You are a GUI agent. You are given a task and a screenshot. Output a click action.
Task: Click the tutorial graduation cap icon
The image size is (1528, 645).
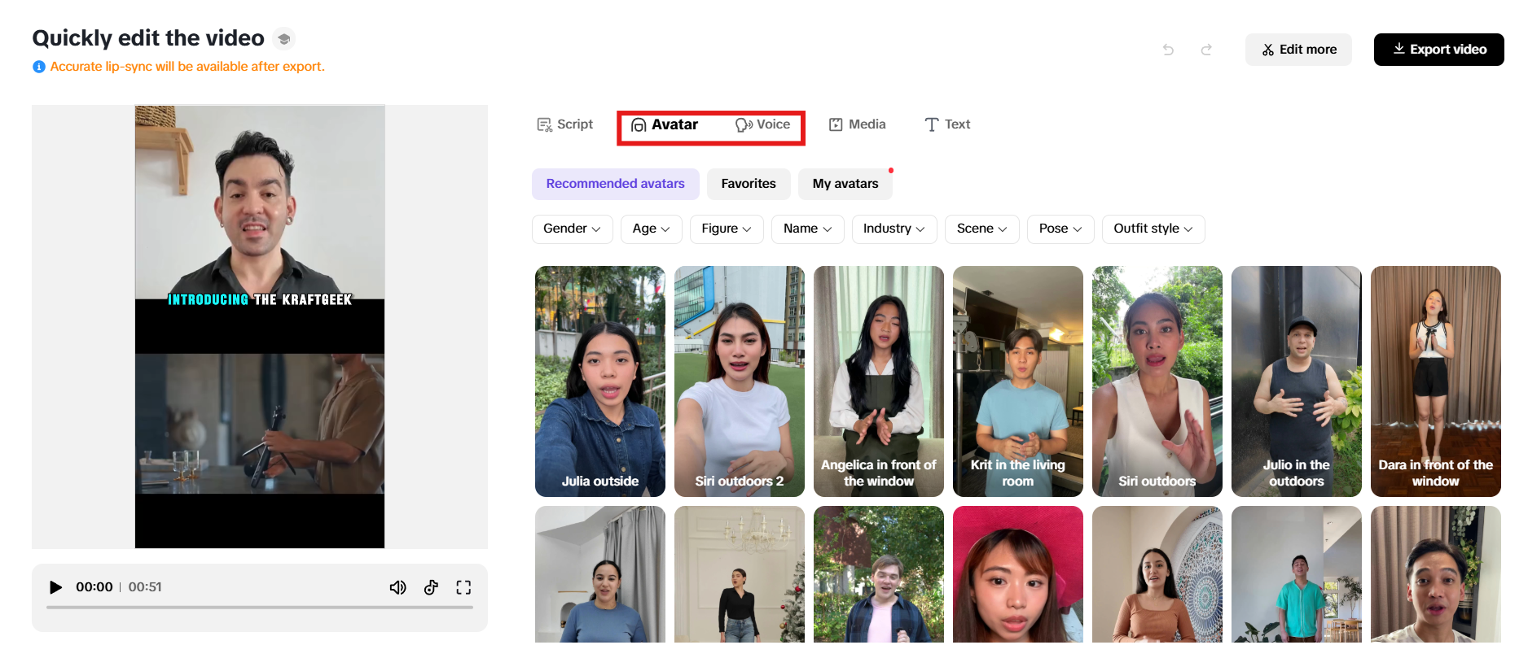pyautogui.click(x=283, y=38)
